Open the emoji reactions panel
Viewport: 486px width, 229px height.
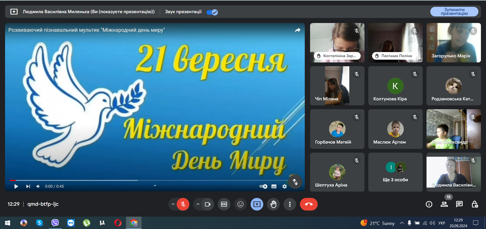tap(240, 204)
